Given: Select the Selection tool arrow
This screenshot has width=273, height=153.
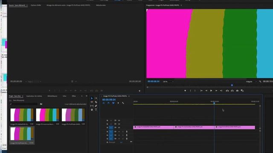Looking at the screenshot, I should [92, 98].
